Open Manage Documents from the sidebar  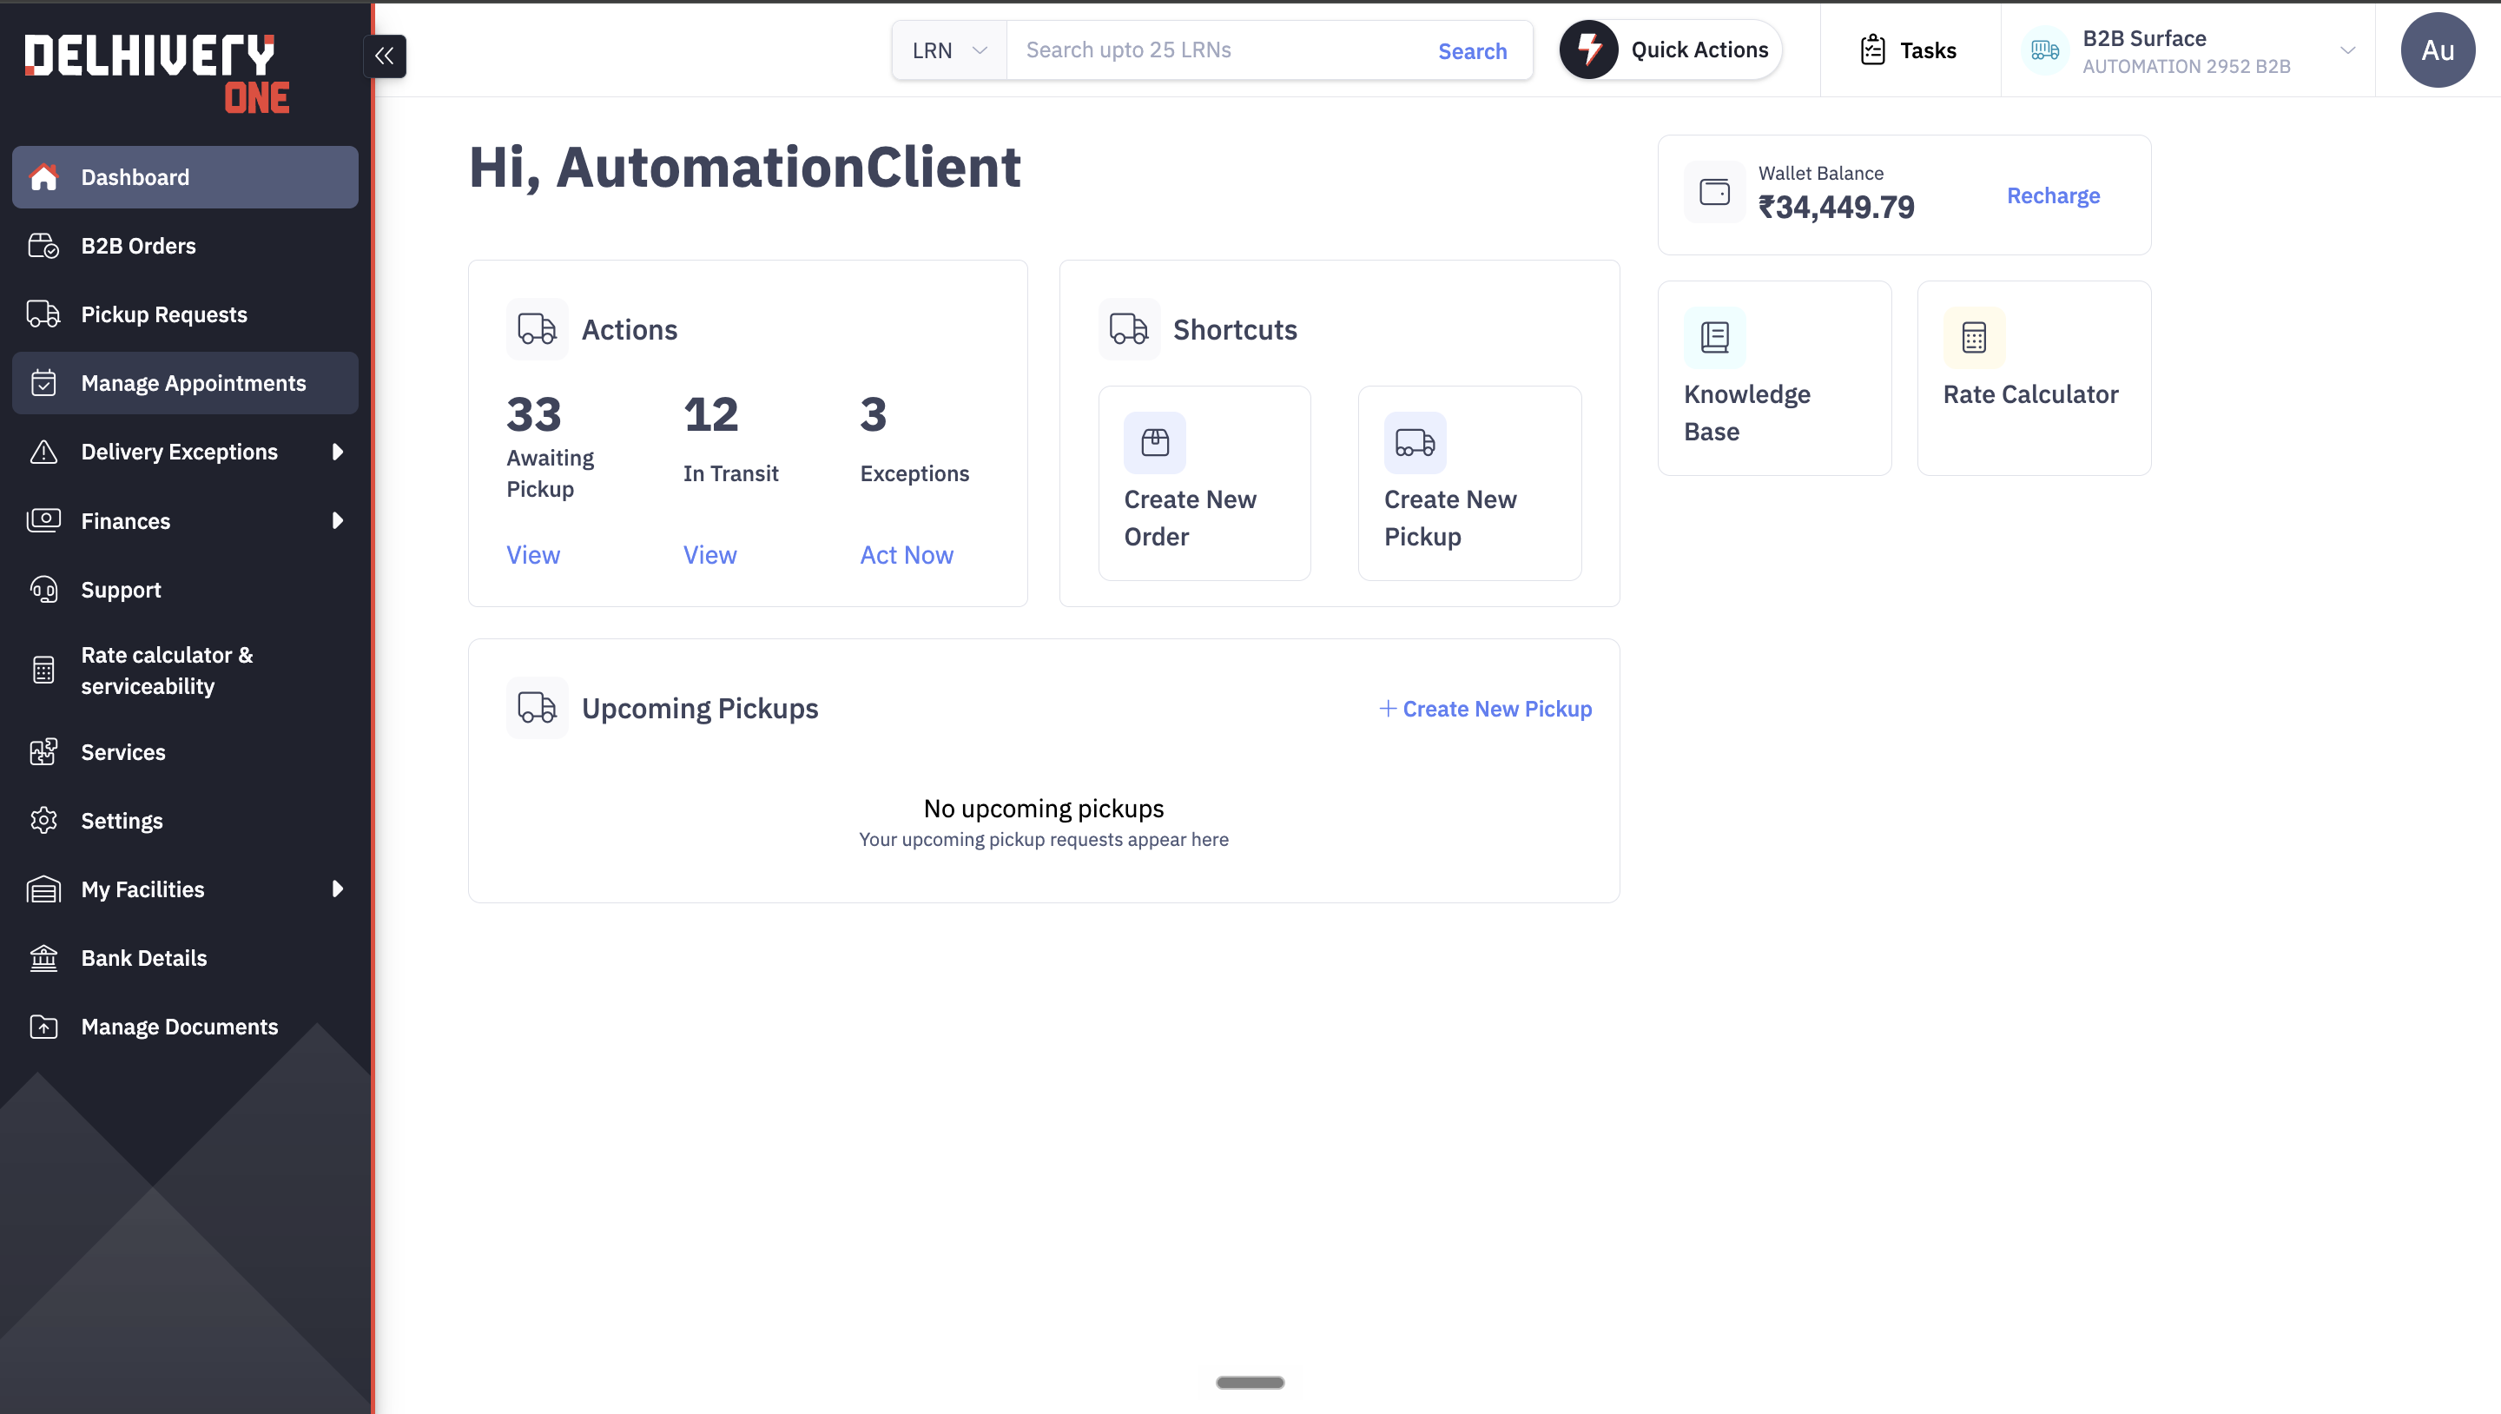[x=186, y=1027]
